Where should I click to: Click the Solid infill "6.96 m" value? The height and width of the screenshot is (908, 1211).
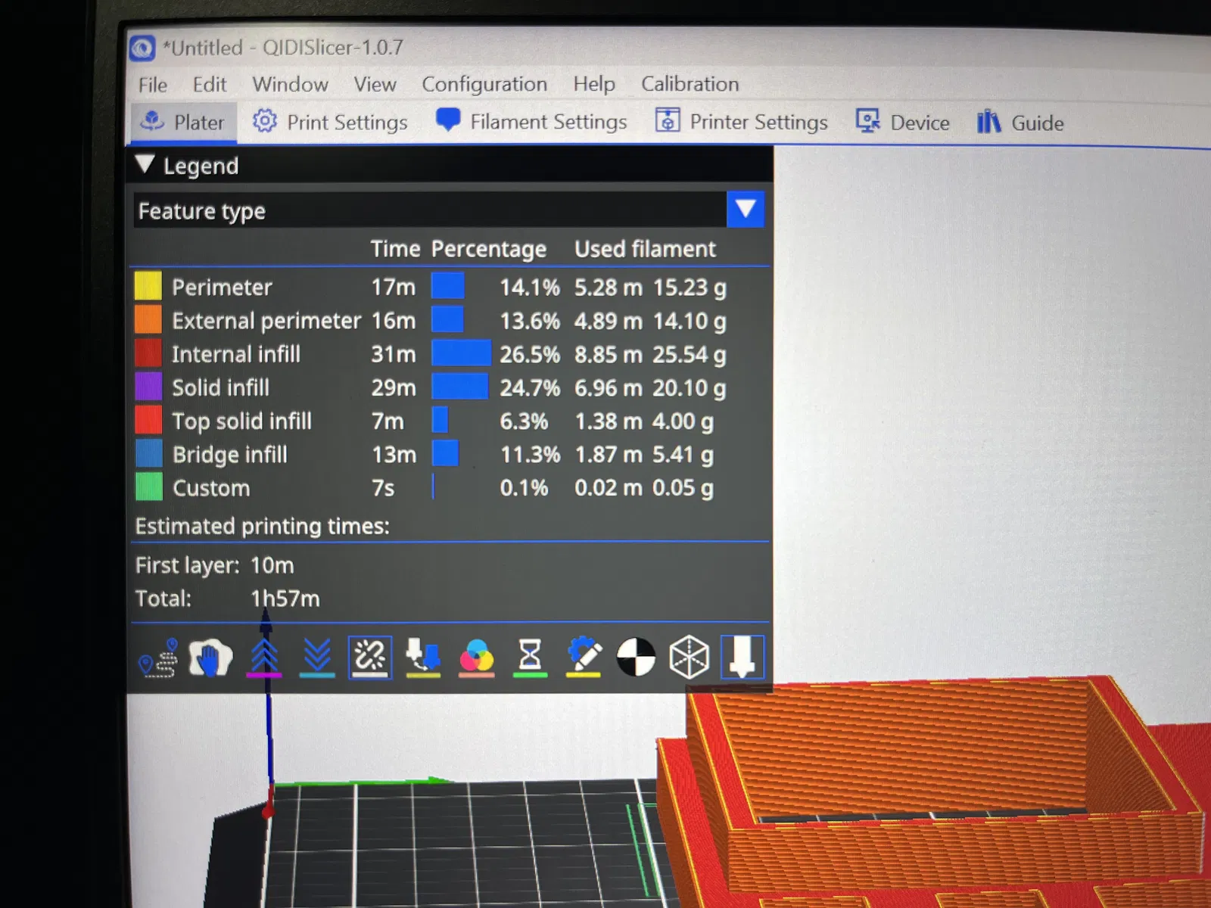pos(609,388)
